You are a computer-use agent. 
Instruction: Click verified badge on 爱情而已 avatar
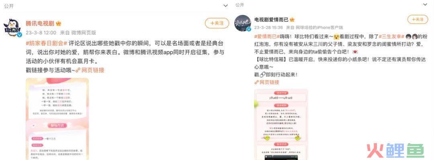tap(249, 30)
